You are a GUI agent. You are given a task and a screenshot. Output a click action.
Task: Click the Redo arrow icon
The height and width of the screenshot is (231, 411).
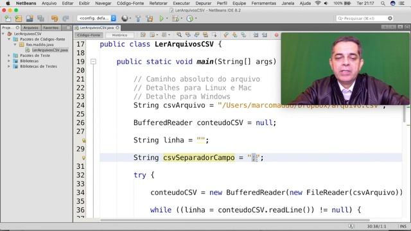pyautogui.click(x=66, y=19)
